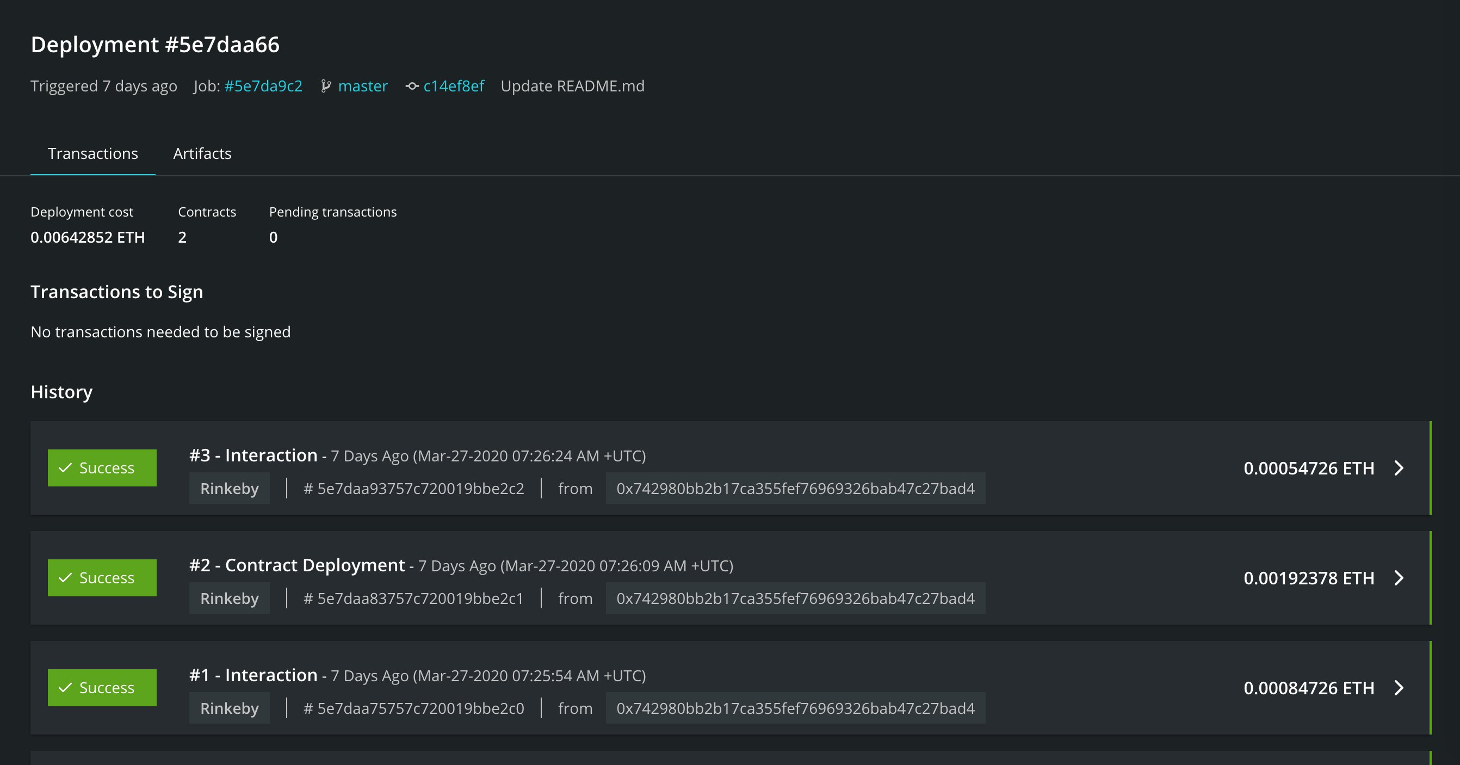
Task: Click checkmark icon in #2 Success badge
Action: (x=65, y=578)
